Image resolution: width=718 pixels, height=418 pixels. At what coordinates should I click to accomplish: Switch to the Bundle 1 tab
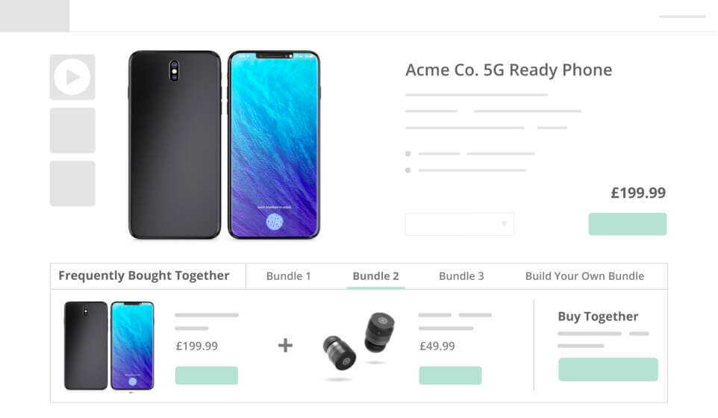(x=289, y=276)
